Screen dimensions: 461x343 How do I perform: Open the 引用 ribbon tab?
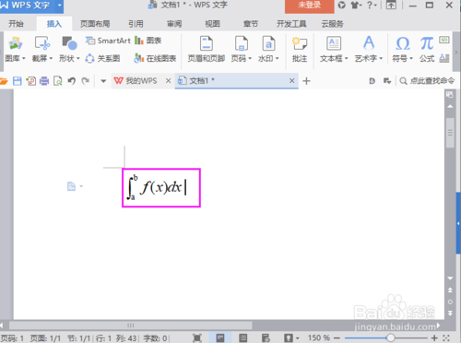(x=136, y=24)
